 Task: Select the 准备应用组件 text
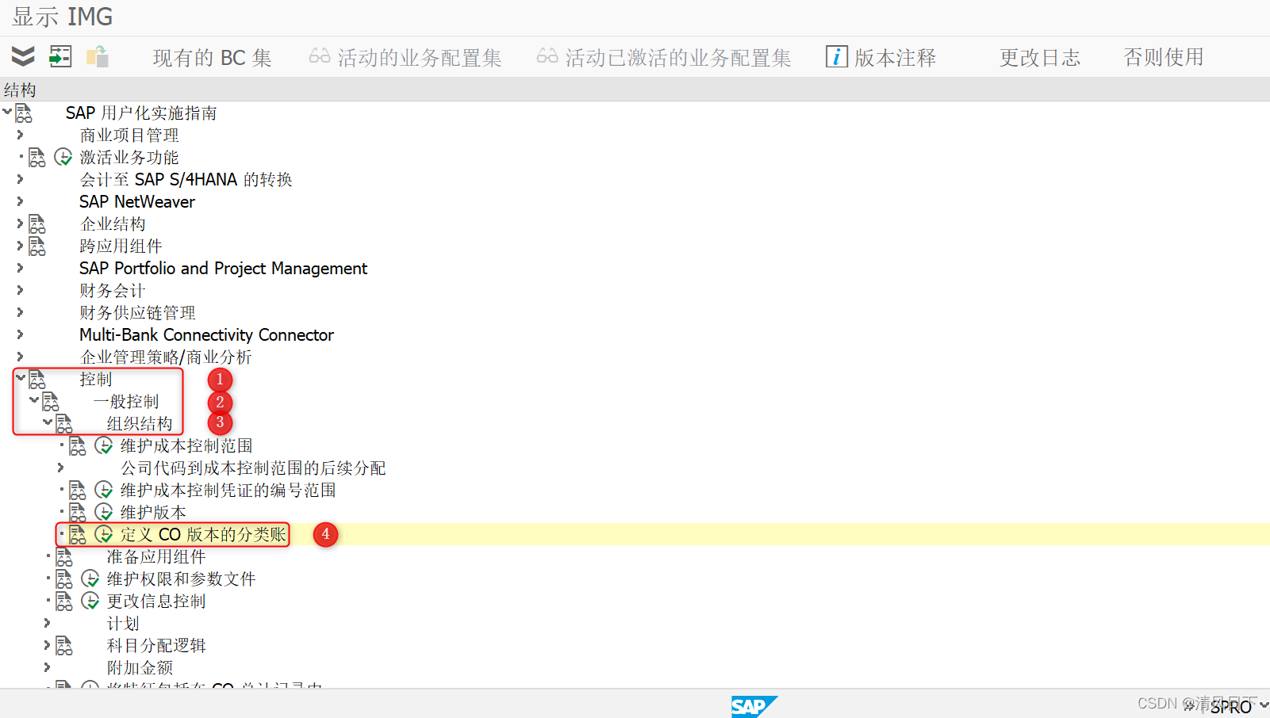pos(156,556)
